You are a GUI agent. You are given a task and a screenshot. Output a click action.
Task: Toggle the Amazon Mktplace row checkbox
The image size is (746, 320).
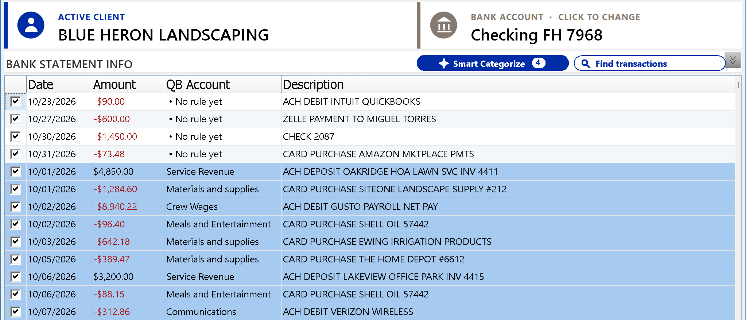[15, 154]
